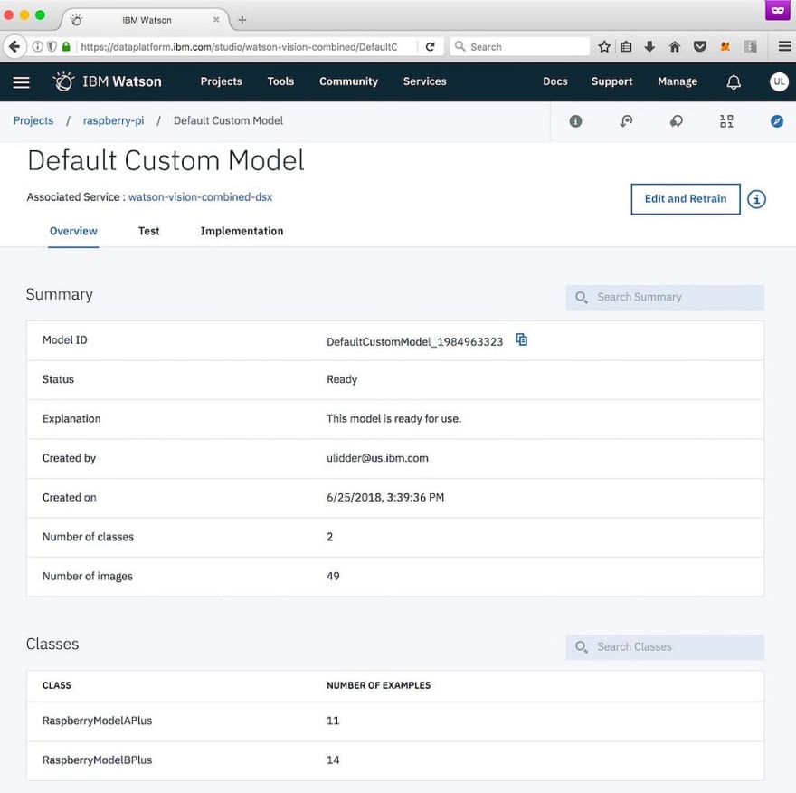This screenshot has width=796, height=793.
Task: Click the info icon beside Edit and Retrain
Action: point(756,199)
